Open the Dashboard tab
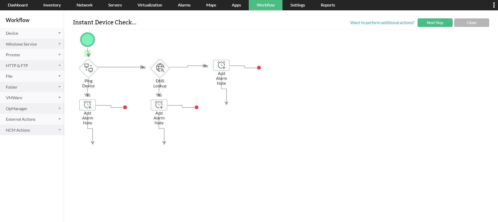Image resolution: width=498 pixels, height=222 pixels. [18, 5]
